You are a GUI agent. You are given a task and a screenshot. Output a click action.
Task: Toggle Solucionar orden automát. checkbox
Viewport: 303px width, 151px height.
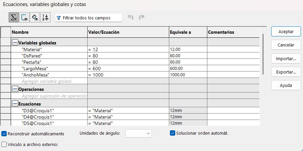tap(172, 133)
